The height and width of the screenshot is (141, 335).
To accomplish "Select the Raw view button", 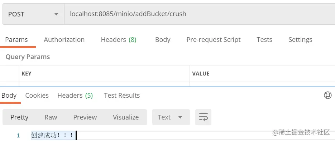I will pyautogui.click(x=51, y=117).
